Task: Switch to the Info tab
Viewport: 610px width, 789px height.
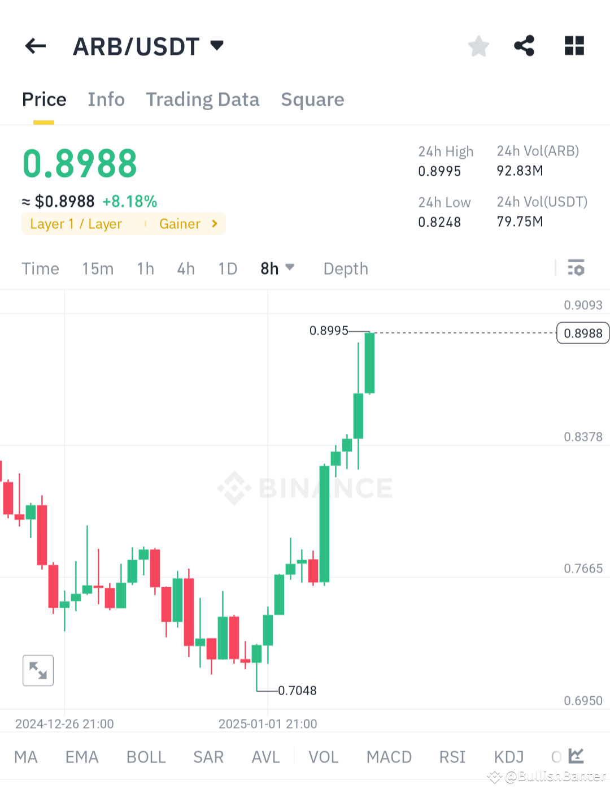Action: 106,99
